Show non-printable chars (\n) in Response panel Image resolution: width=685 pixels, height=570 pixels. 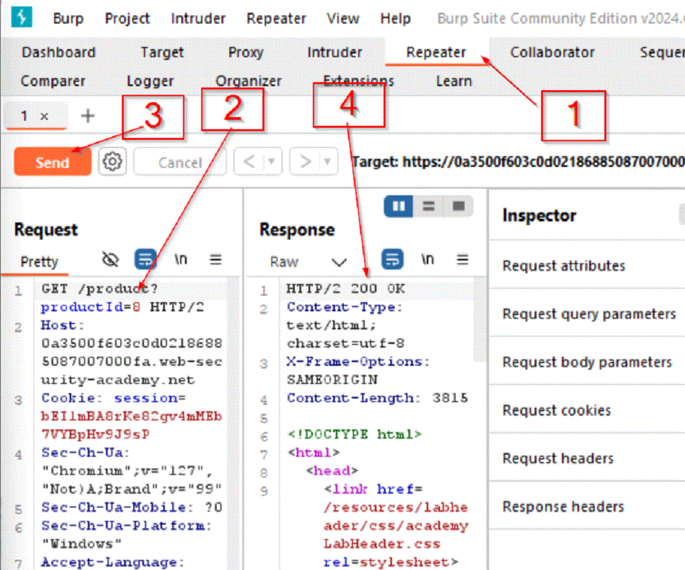coord(427,260)
